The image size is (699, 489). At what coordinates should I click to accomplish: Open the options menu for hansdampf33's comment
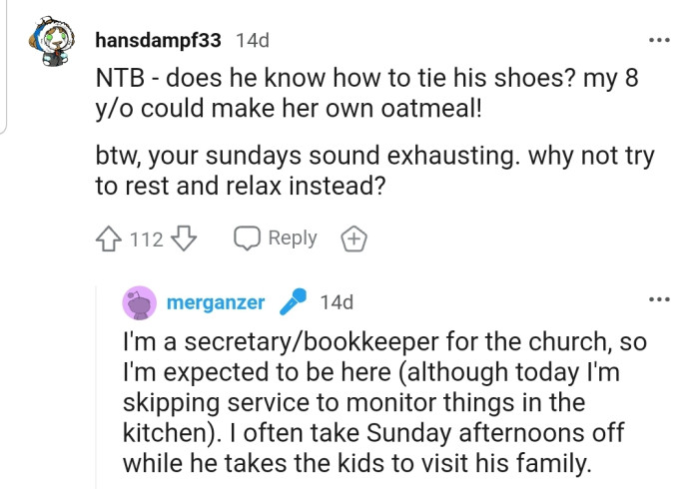coord(659,40)
